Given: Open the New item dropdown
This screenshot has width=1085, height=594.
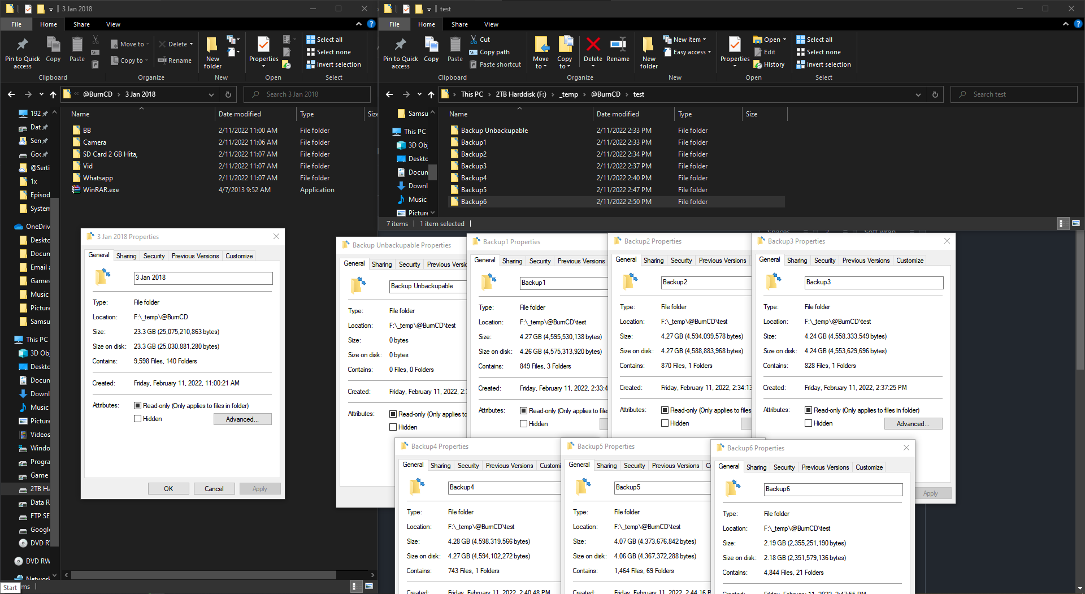Looking at the screenshot, I should click(x=705, y=39).
